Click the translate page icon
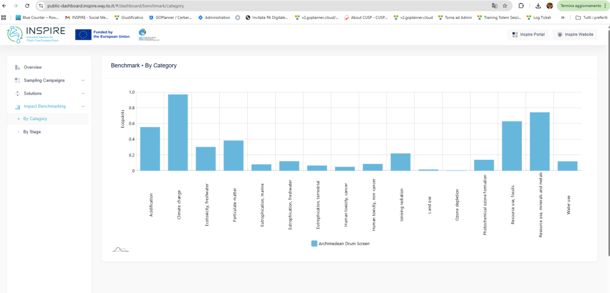The image size is (610, 293). [494, 6]
